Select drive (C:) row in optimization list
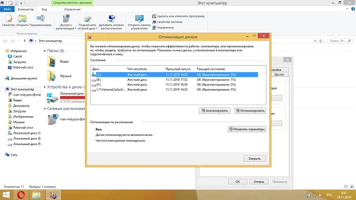 pos(174,74)
